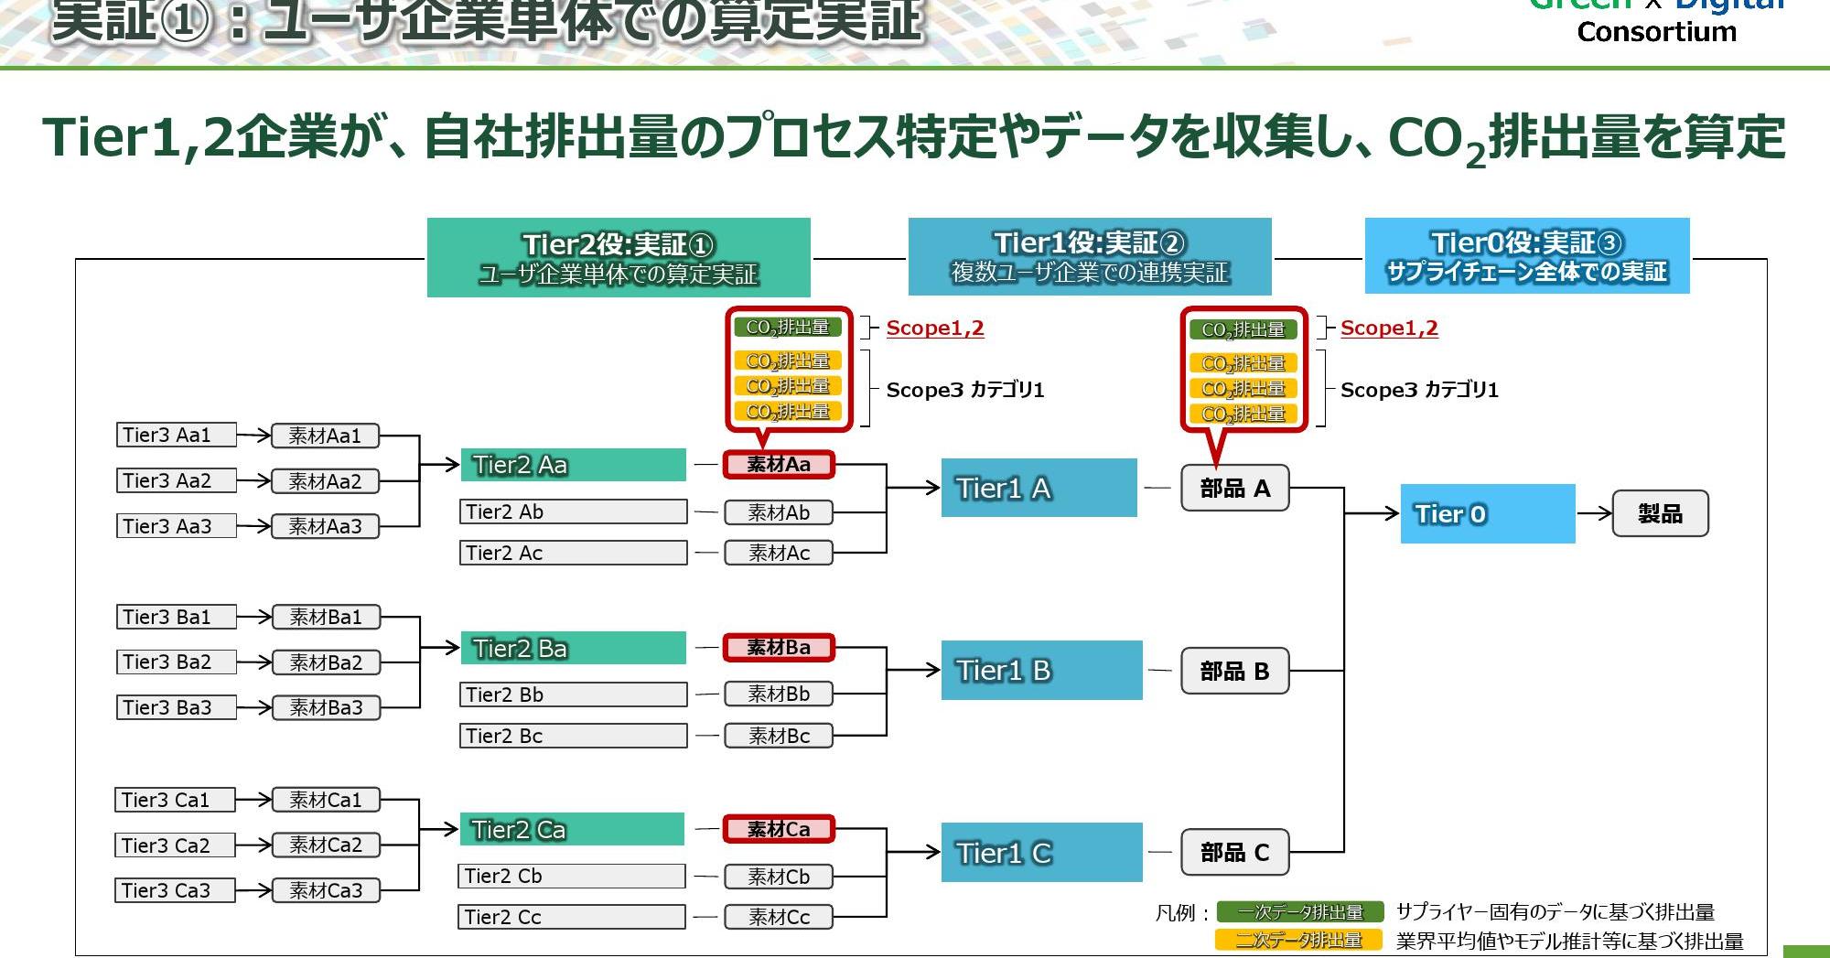
Task: Select the green 一次データ排出量 legend swatch
Action: [x=1299, y=912]
